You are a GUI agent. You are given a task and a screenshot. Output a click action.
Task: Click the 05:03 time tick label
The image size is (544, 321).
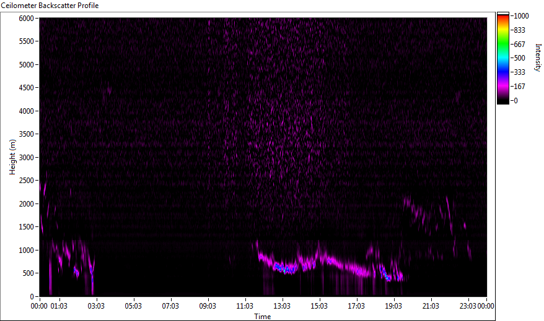point(133,306)
